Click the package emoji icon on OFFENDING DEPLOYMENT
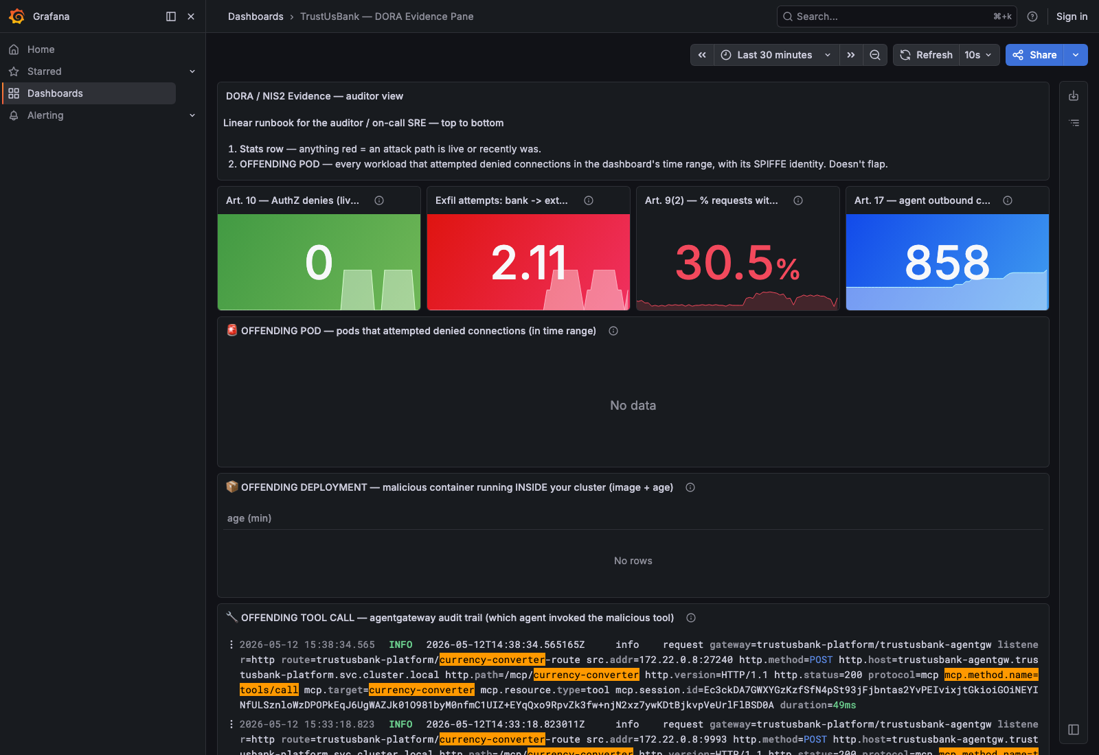 coord(232,487)
